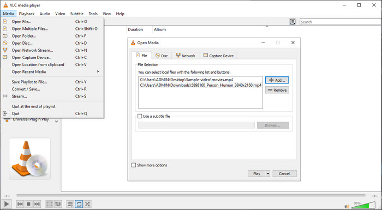Sort playlist by Album column
The width and height of the screenshot is (382, 210).
[160, 29]
